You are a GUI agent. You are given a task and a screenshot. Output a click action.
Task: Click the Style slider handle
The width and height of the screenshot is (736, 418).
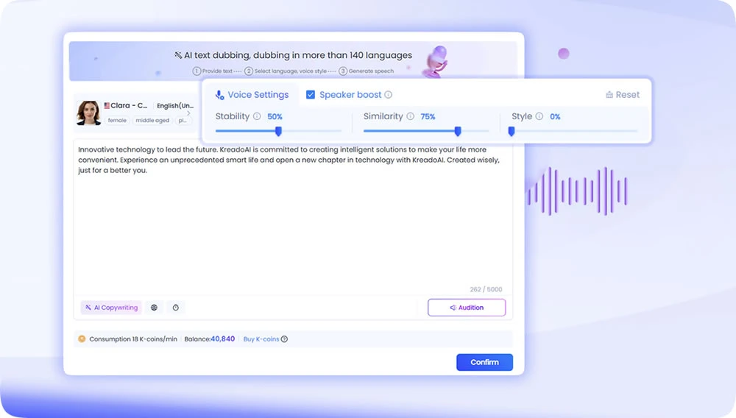[x=512, y=131]
